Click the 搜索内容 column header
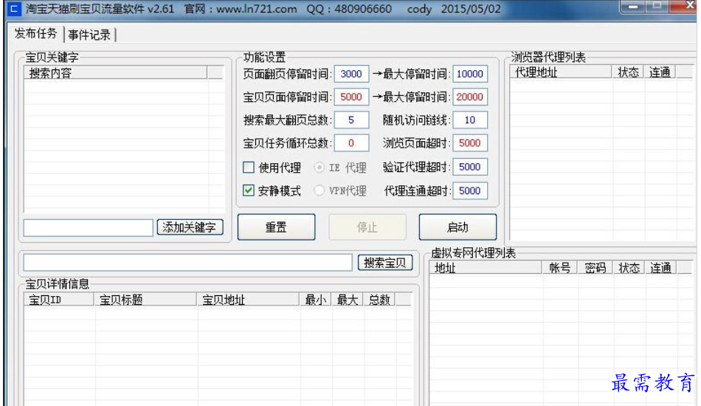The width and height of the screenshot is (701, 406). coord(115,73)
